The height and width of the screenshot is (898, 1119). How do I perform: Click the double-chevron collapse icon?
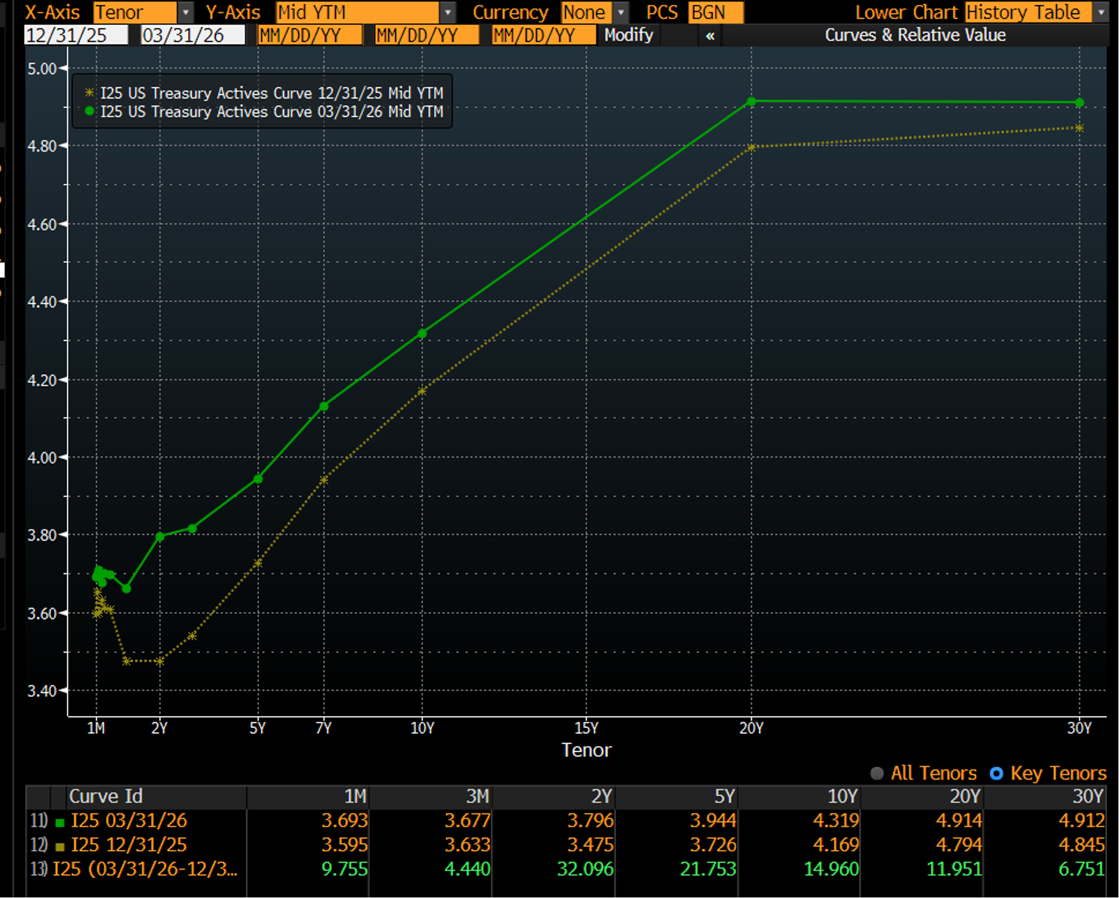point(710,35)
